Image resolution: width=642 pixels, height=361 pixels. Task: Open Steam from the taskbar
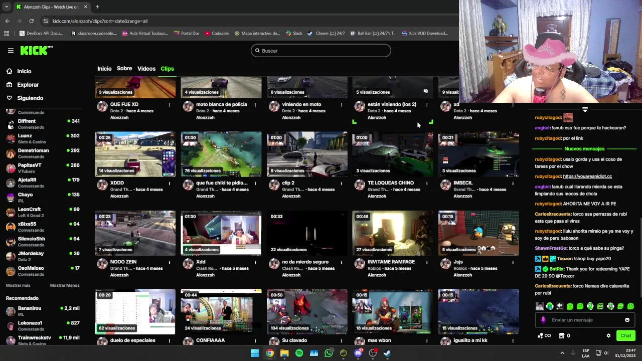tap(387, 353)
